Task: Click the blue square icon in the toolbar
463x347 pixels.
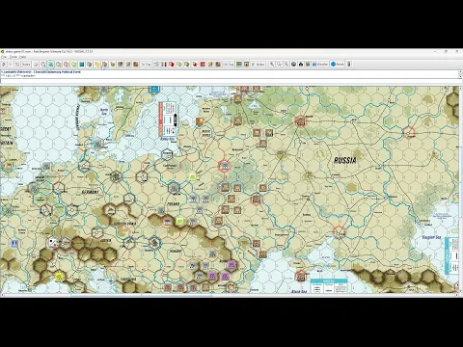Action: click(x=82, y=65)
